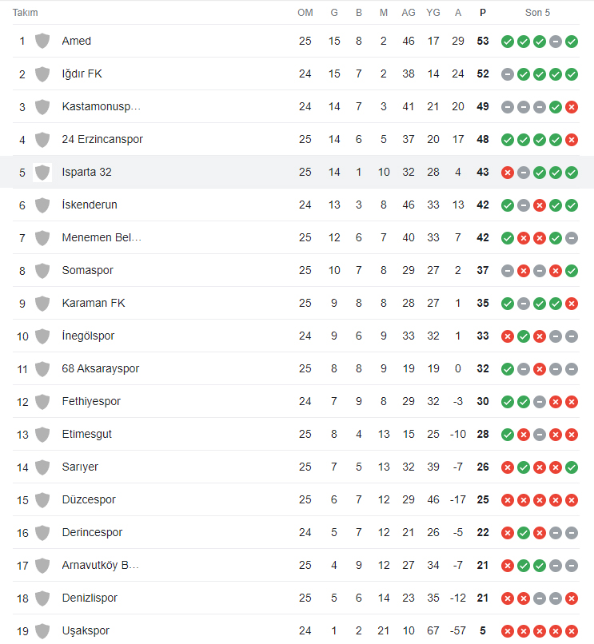Click Menemen Bel's most recent draw icon
This screenshot has width=594, height=644.
(572, 238)
